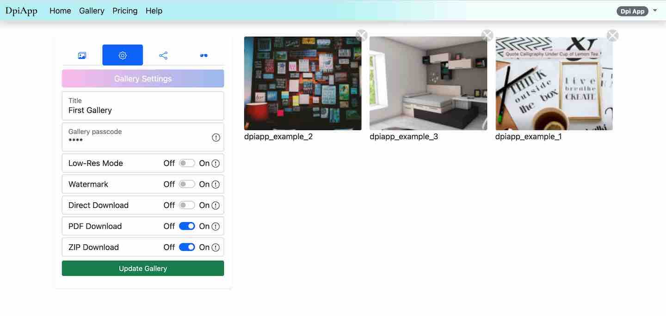The image size is (666, 316).
Task: Show info for Low-Res Mode
Action: (x=216, y=164)
